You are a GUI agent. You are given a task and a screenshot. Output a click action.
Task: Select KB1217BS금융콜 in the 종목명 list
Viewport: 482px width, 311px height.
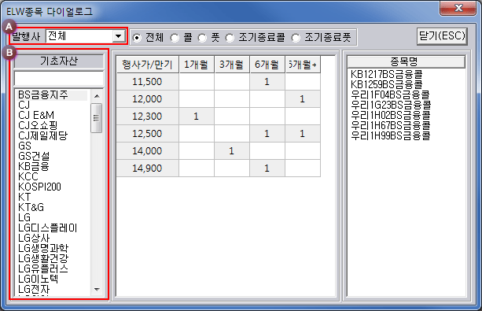pyautogui.click(x=386, y=74)
